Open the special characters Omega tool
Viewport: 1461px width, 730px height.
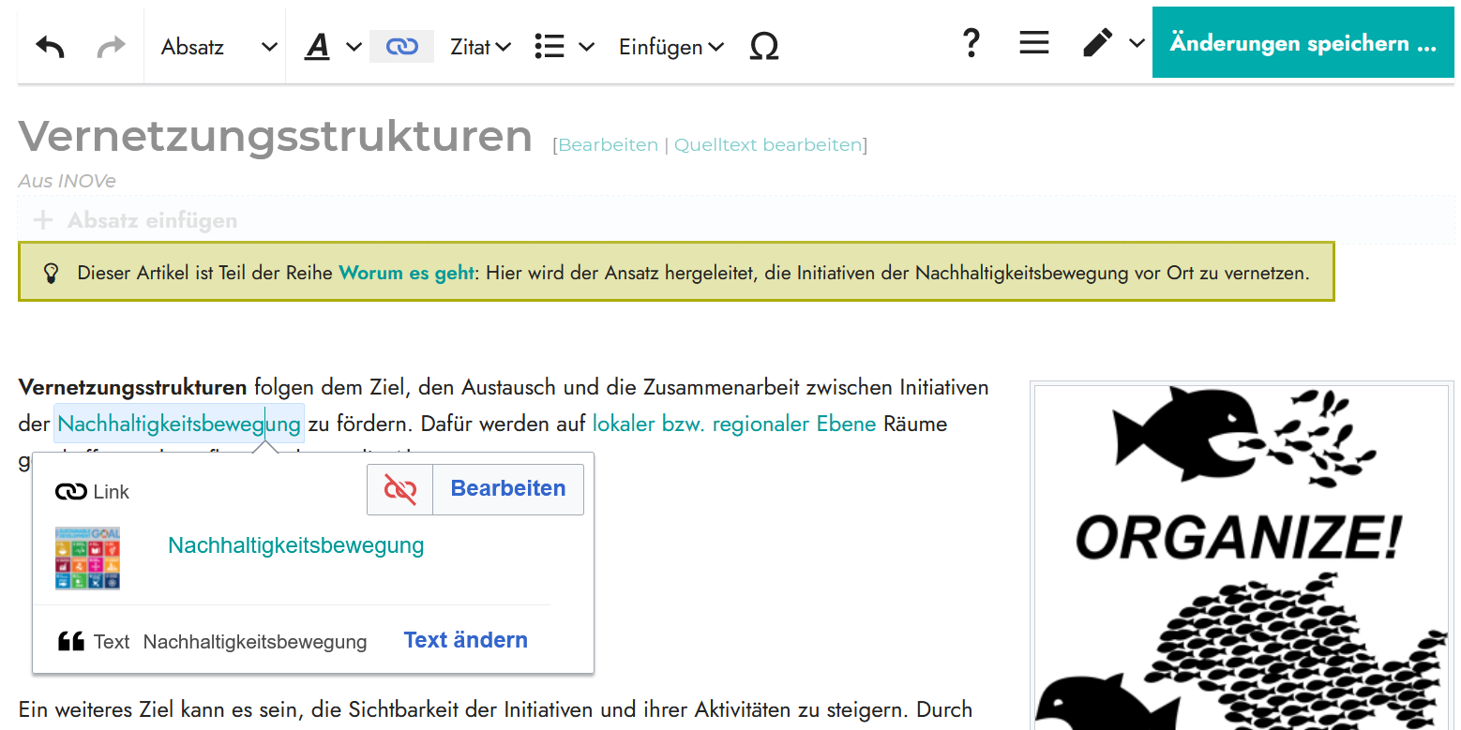[x=764, y=47]
